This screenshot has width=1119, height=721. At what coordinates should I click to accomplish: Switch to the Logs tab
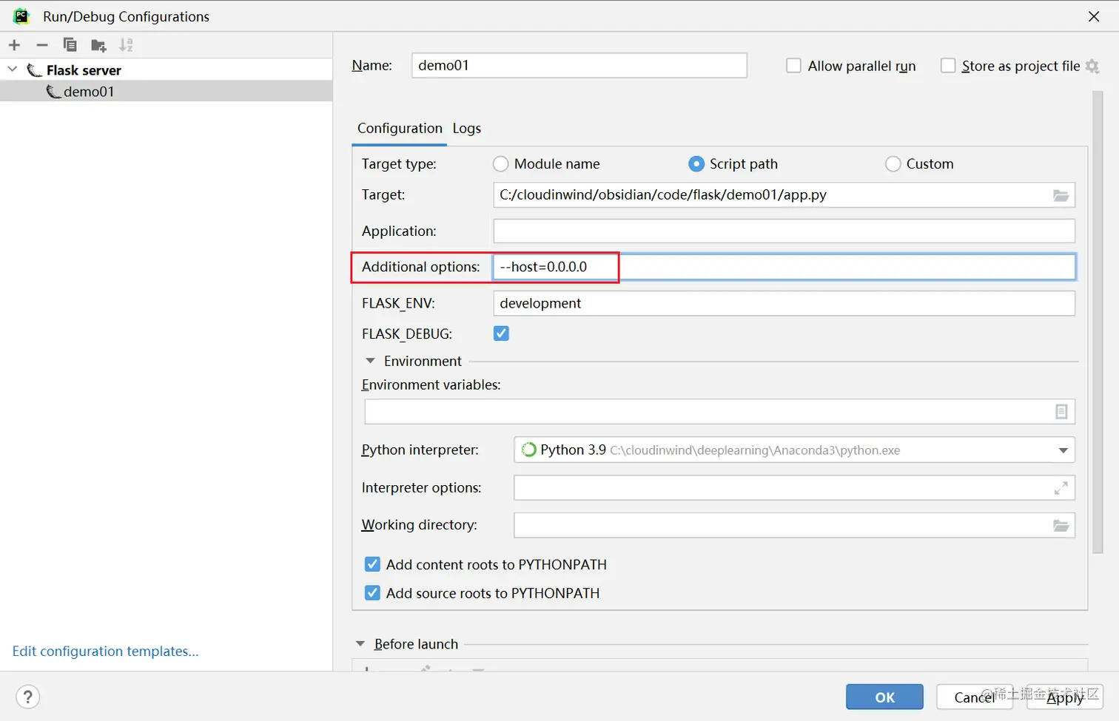467,128
